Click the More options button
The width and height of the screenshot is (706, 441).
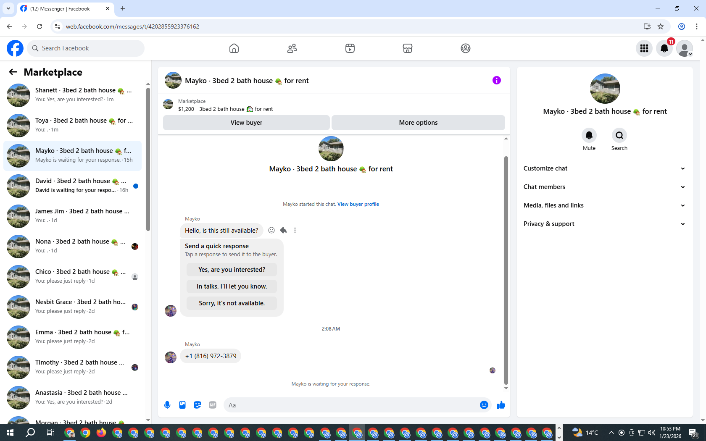[x=418, y=123]
